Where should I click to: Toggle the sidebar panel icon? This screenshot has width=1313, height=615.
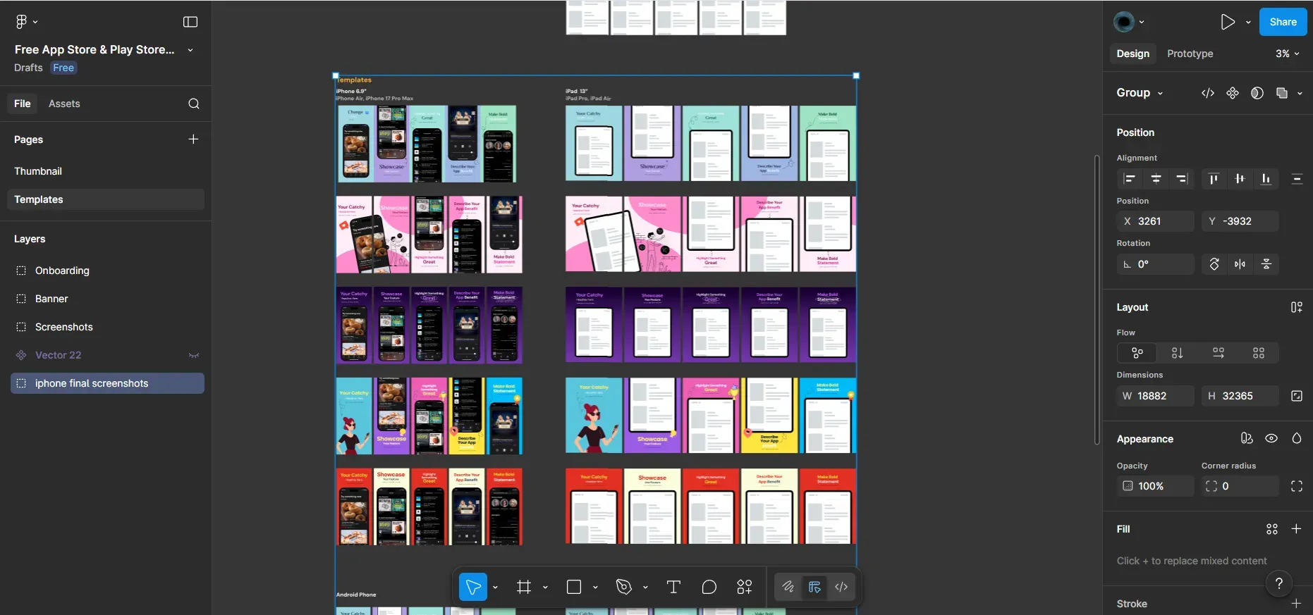point(190,22)
